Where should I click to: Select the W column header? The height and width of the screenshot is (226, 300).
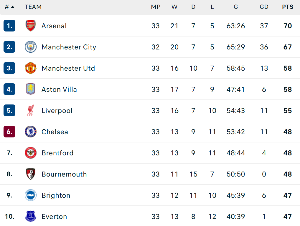pyautogui.click(x=174, y=7)
